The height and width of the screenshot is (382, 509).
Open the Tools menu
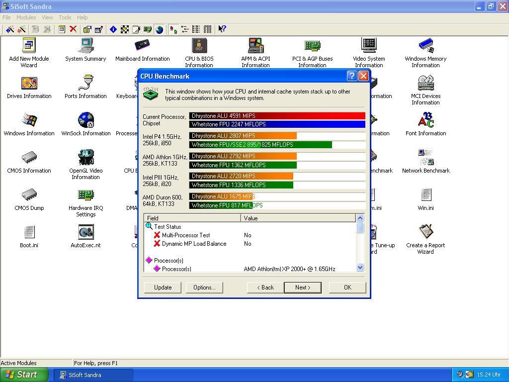tap(65, 17)
